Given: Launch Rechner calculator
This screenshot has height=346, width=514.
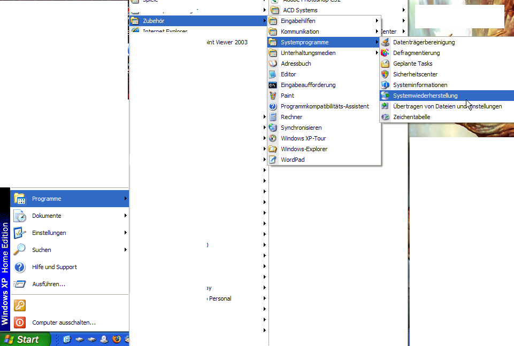Looking at the screenshot, I should coord(324,117).
